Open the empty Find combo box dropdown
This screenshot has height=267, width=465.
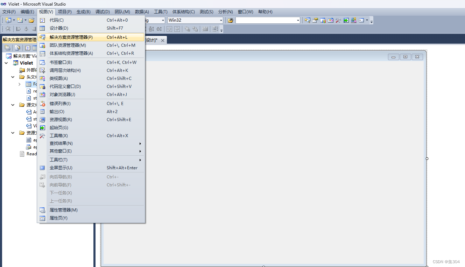click(298, 20)
